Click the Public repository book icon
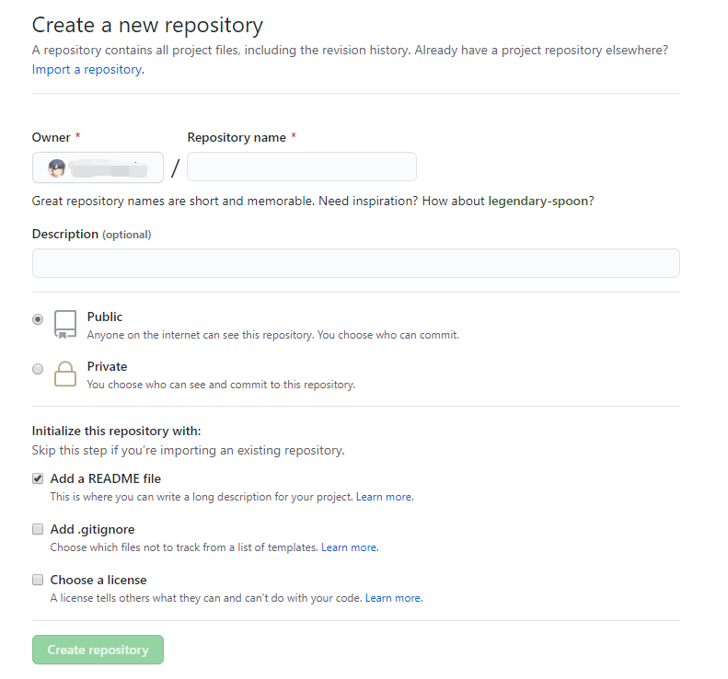Viewport: 728px width, 679px height. coord(65,325)
